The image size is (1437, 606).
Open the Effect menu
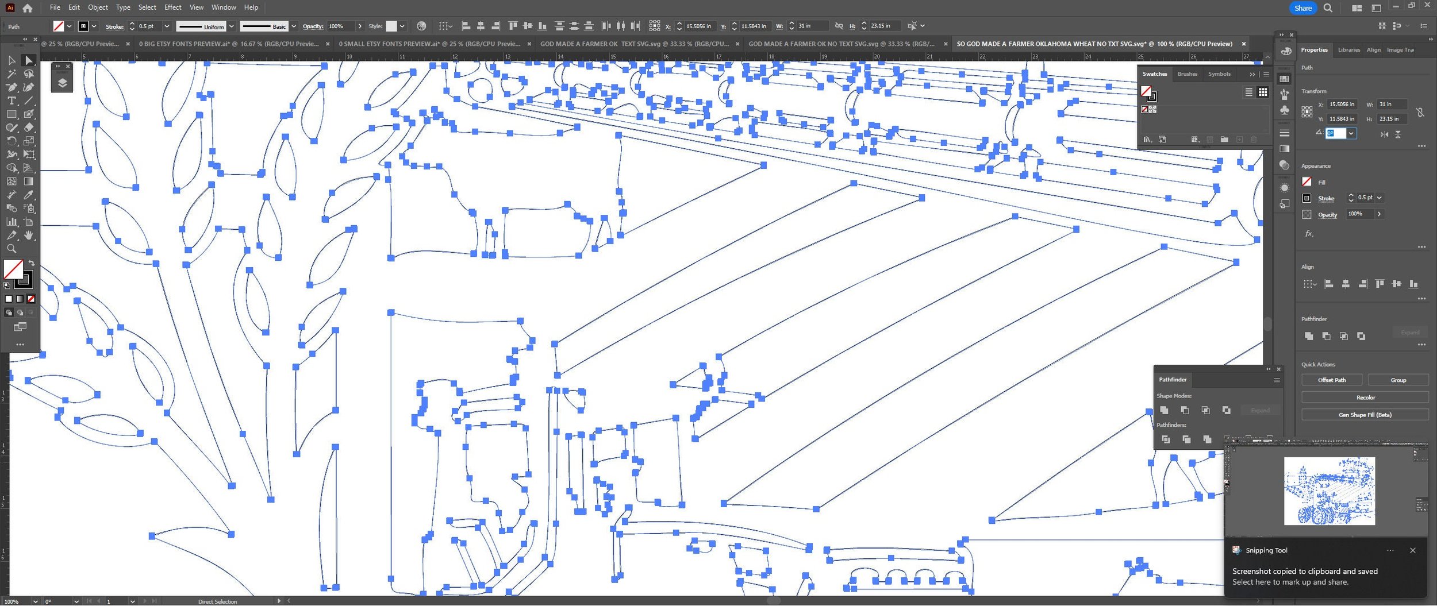pyautogui.click(x=173, y=7)
